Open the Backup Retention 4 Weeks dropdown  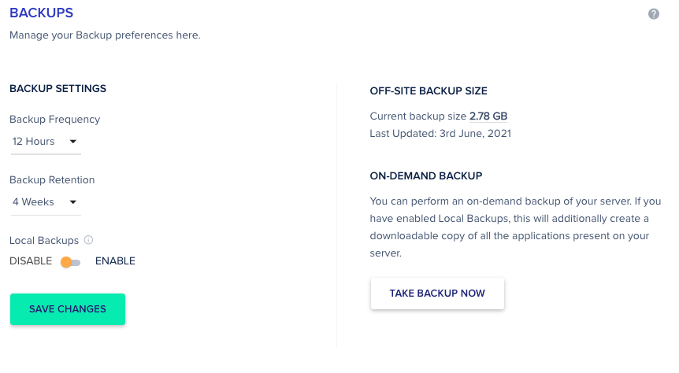click(x=44, y=202)
